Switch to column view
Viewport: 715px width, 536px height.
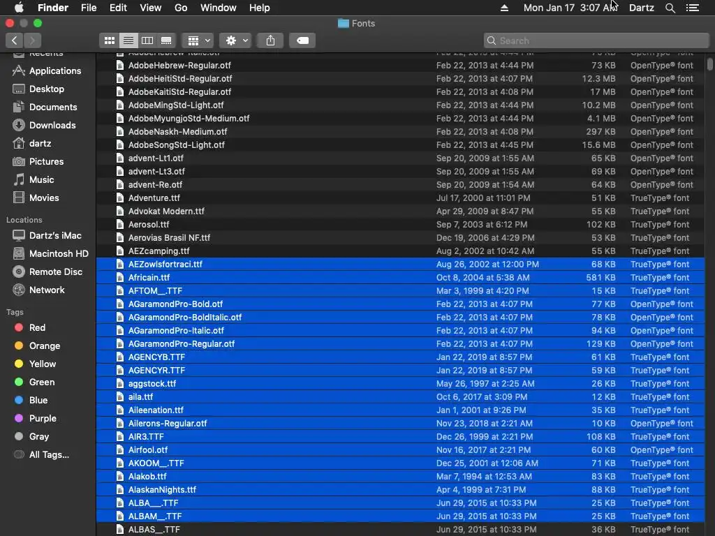point(147,40)
